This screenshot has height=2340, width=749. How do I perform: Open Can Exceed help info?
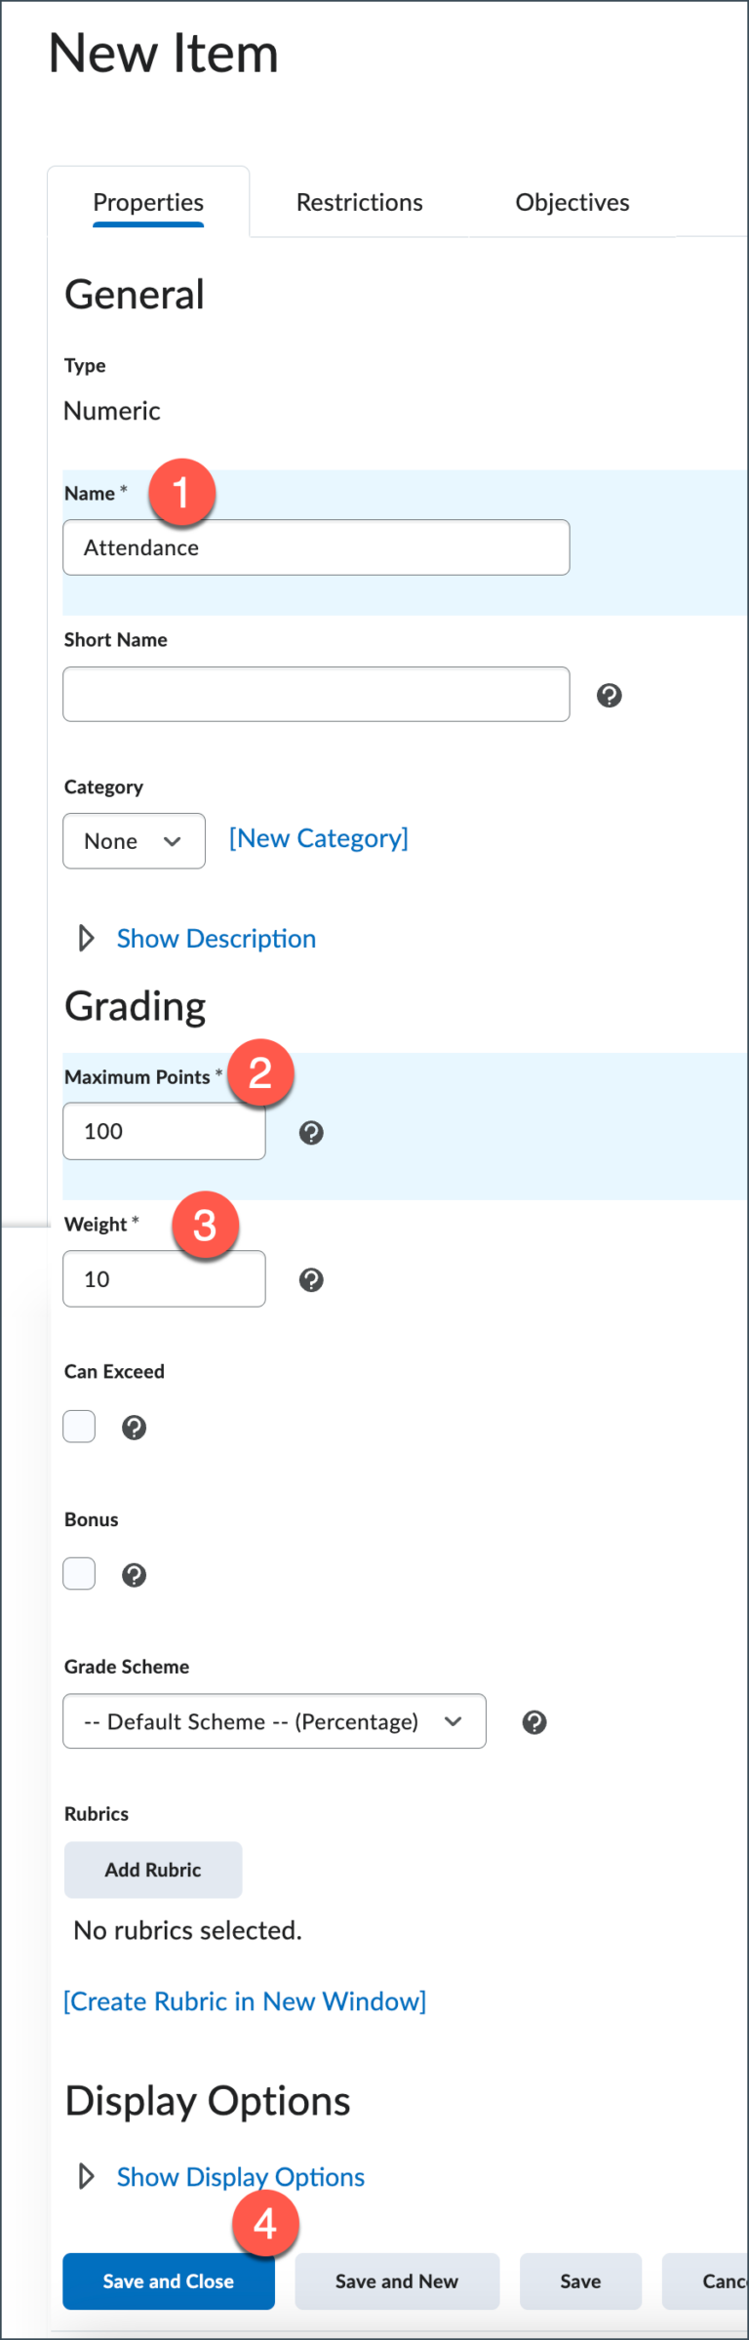(134, 1427)
